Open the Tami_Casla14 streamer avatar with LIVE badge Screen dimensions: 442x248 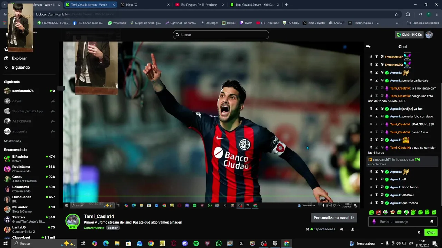(73, 221)
